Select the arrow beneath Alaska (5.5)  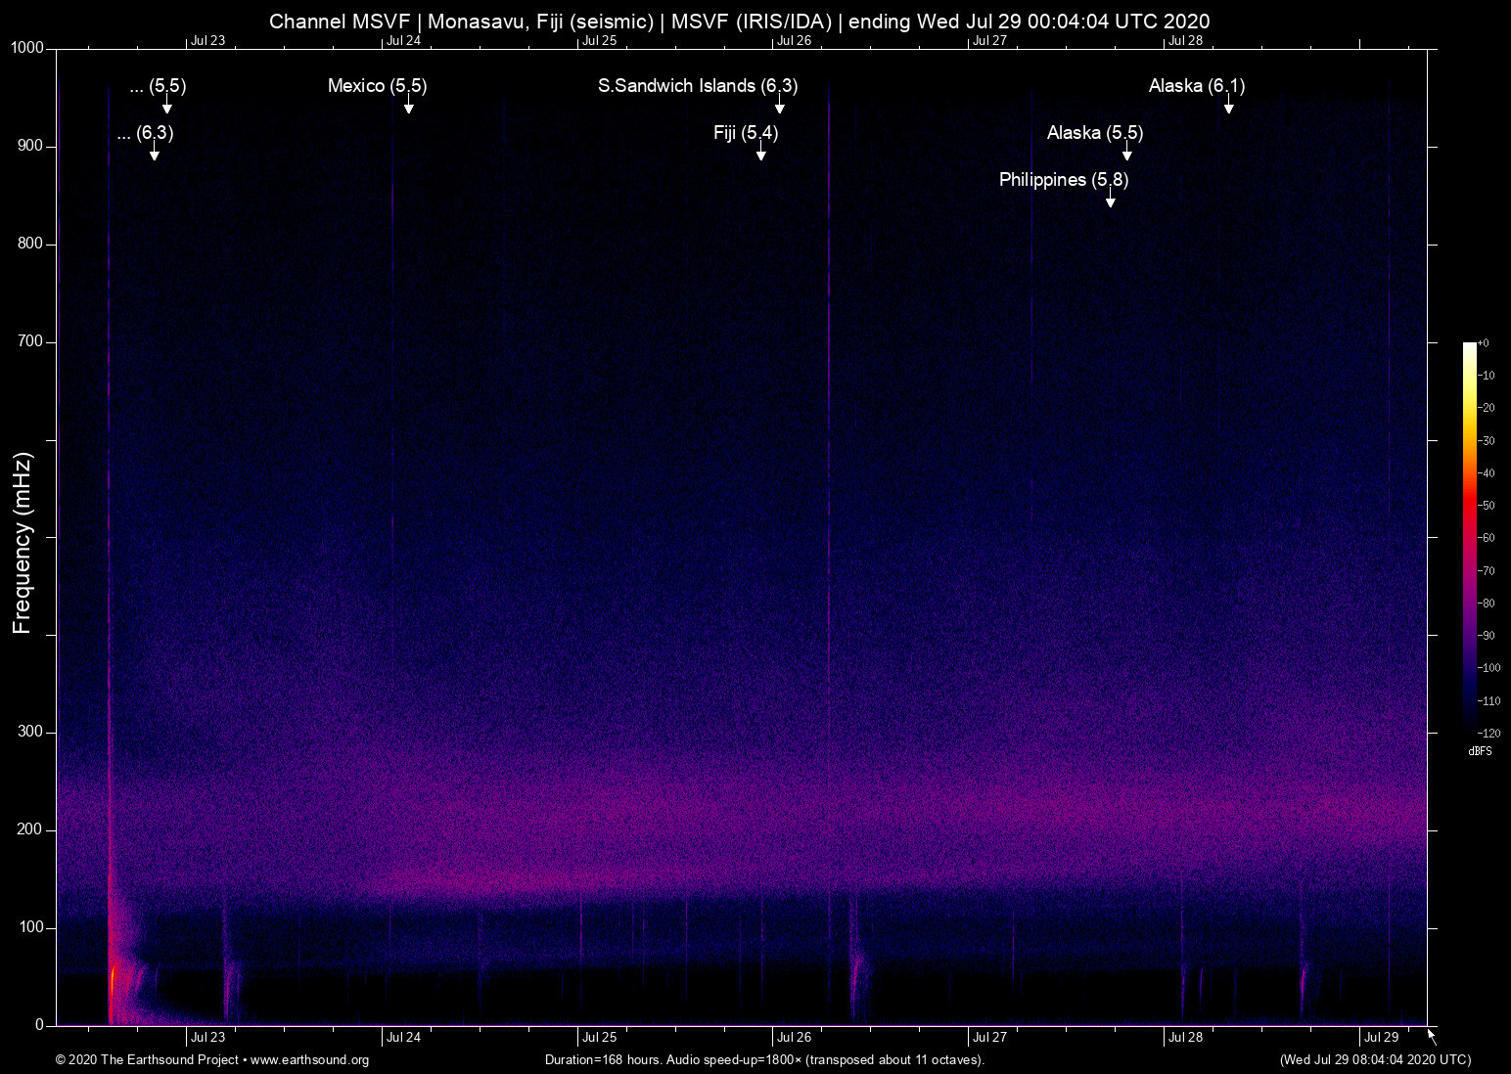tap(1127, 154)
